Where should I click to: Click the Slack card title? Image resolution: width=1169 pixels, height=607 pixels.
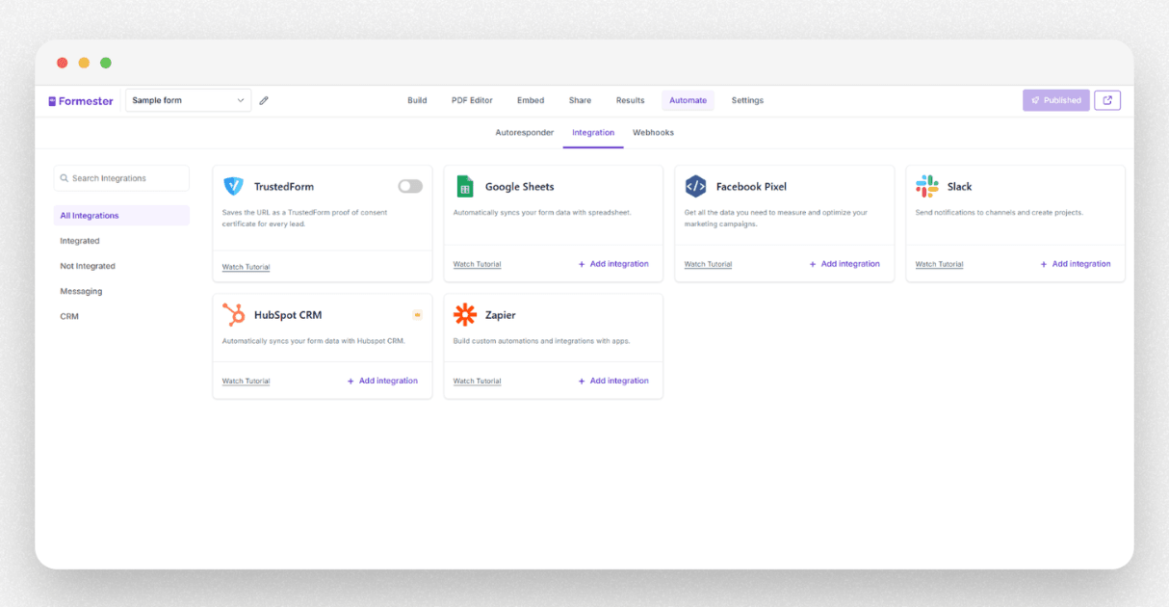(960, 187)
